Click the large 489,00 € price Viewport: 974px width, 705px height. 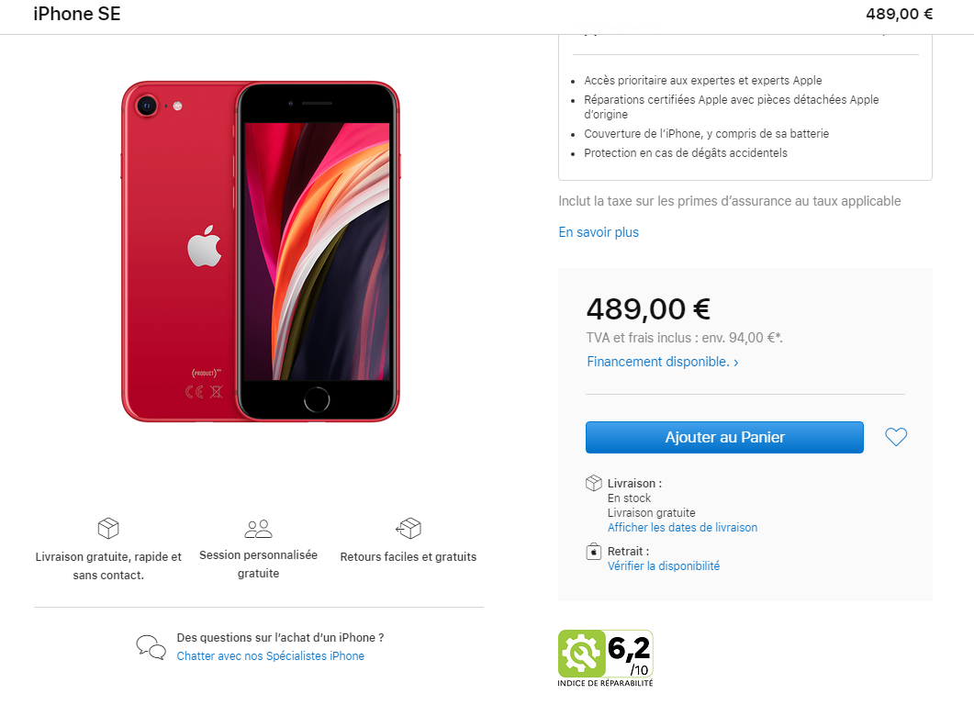click(x=648, y=308)
